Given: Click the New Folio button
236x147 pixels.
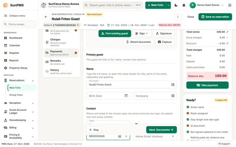Looking at the screenshot, I should pos(156,5).
